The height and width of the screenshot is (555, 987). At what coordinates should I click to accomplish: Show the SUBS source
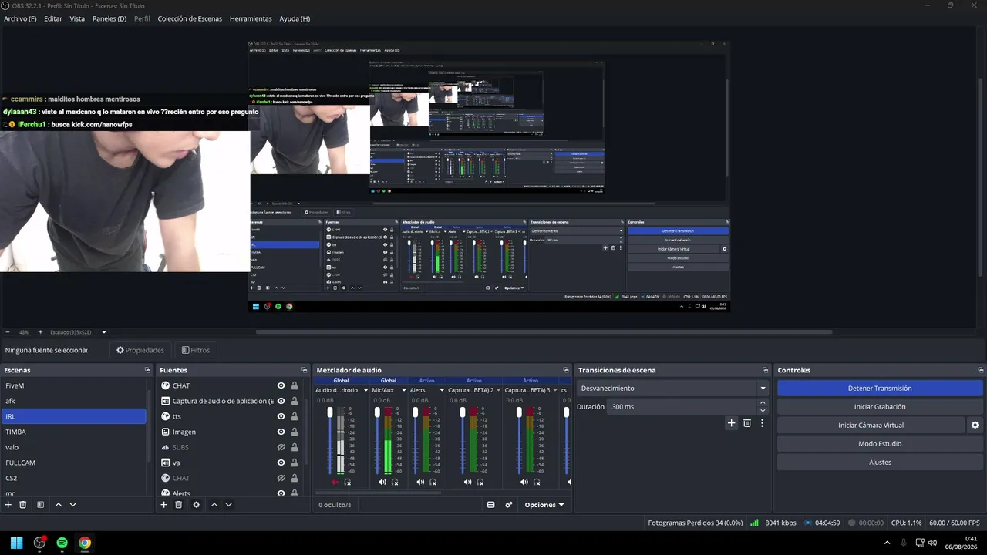pyautogui.click(x=281, y=447)
